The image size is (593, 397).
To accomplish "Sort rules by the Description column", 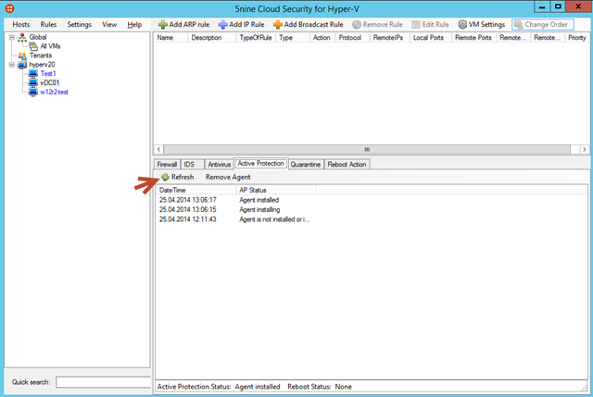I will point(212,38).
